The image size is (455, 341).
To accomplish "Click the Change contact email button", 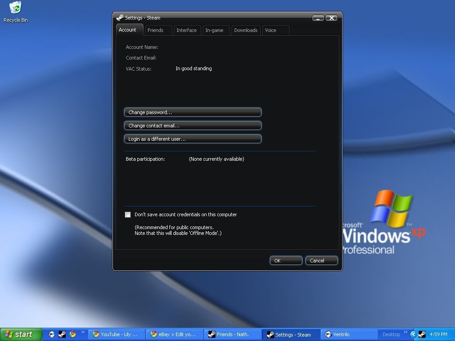I will pyautogui.click(x=193, y=126).
